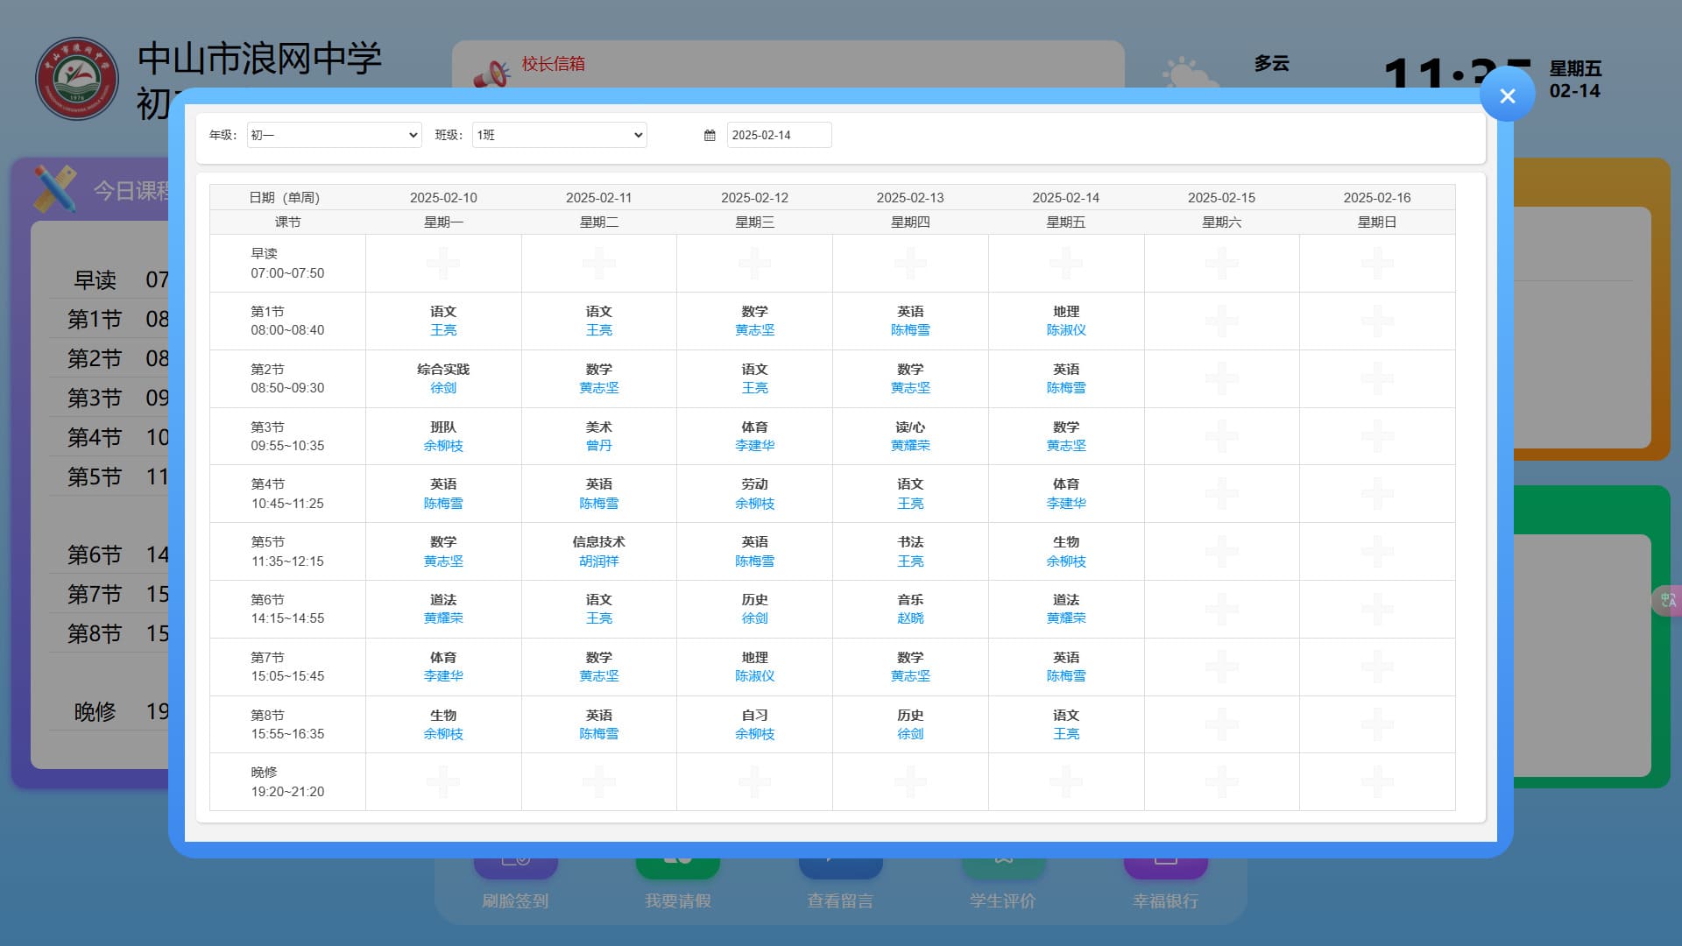1682x946 pixels.
Task: Click plus icon in Saturday period 5 cell
Action: click(1221, 551)
